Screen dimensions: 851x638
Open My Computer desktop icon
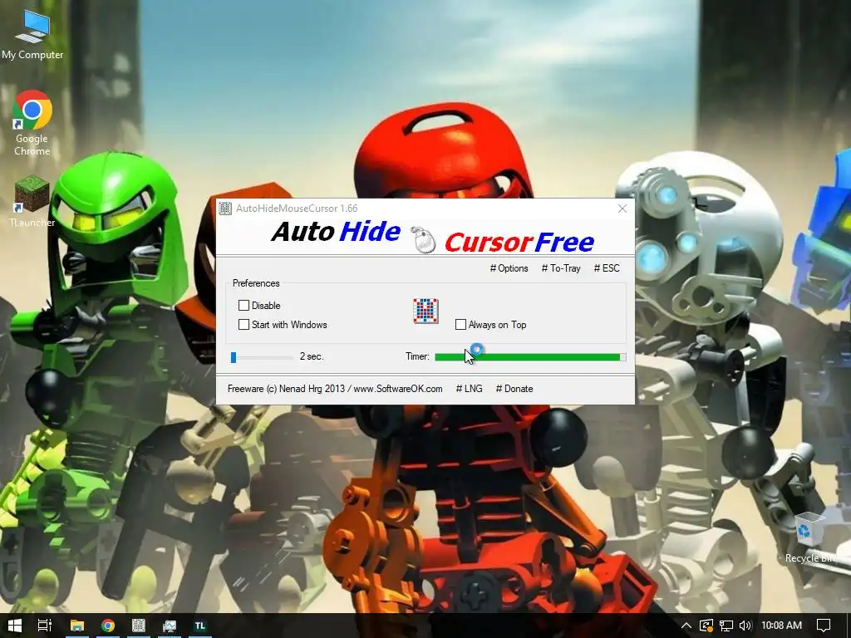coord(32,33)
